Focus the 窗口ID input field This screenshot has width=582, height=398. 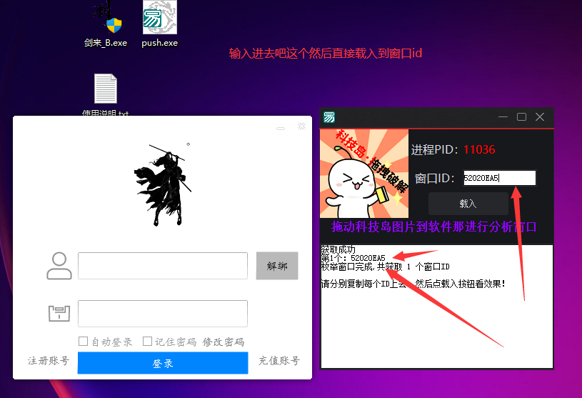(x=498, y=178)
